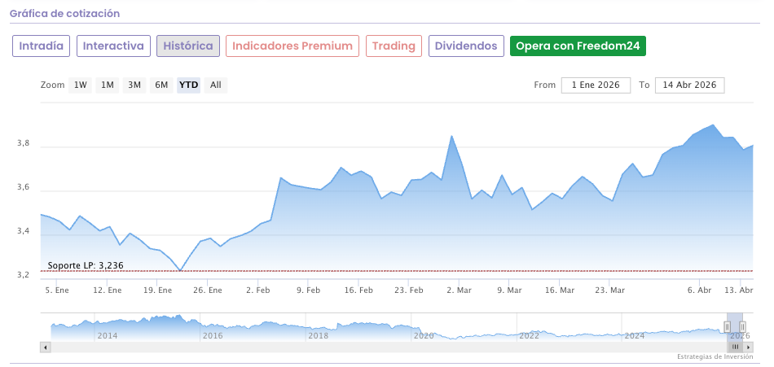The image size is (774, 367).
Task: Open Indicadores Premium tab
Action: pos(292,46)
